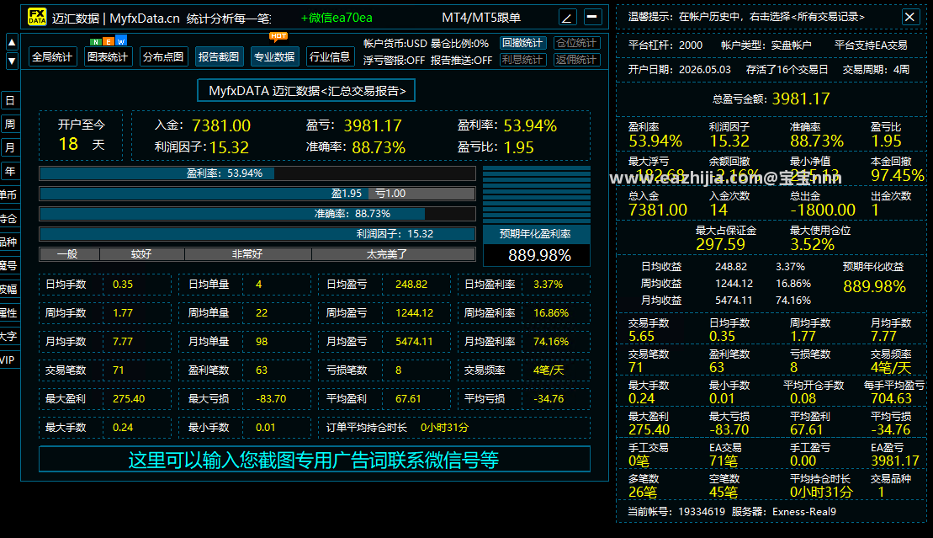Click the 交易频率 4笔/天 cell in left table
The image size is (933, 538).
click(523, 370)
